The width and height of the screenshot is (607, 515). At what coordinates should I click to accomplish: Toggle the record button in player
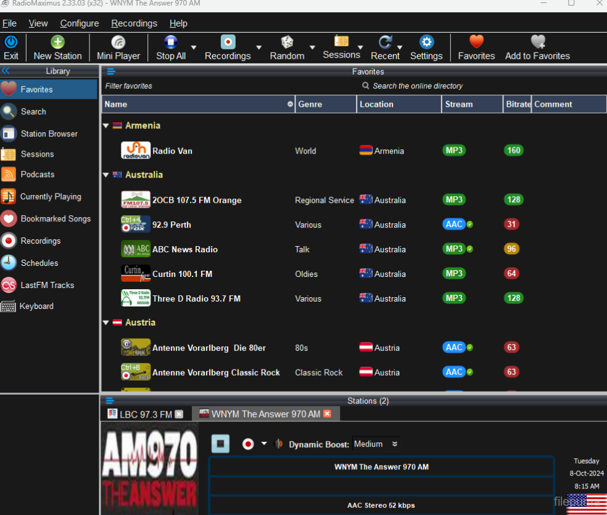coord(248,444)
